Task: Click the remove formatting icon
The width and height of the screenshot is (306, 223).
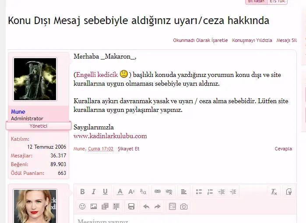Action: [274, 192]
